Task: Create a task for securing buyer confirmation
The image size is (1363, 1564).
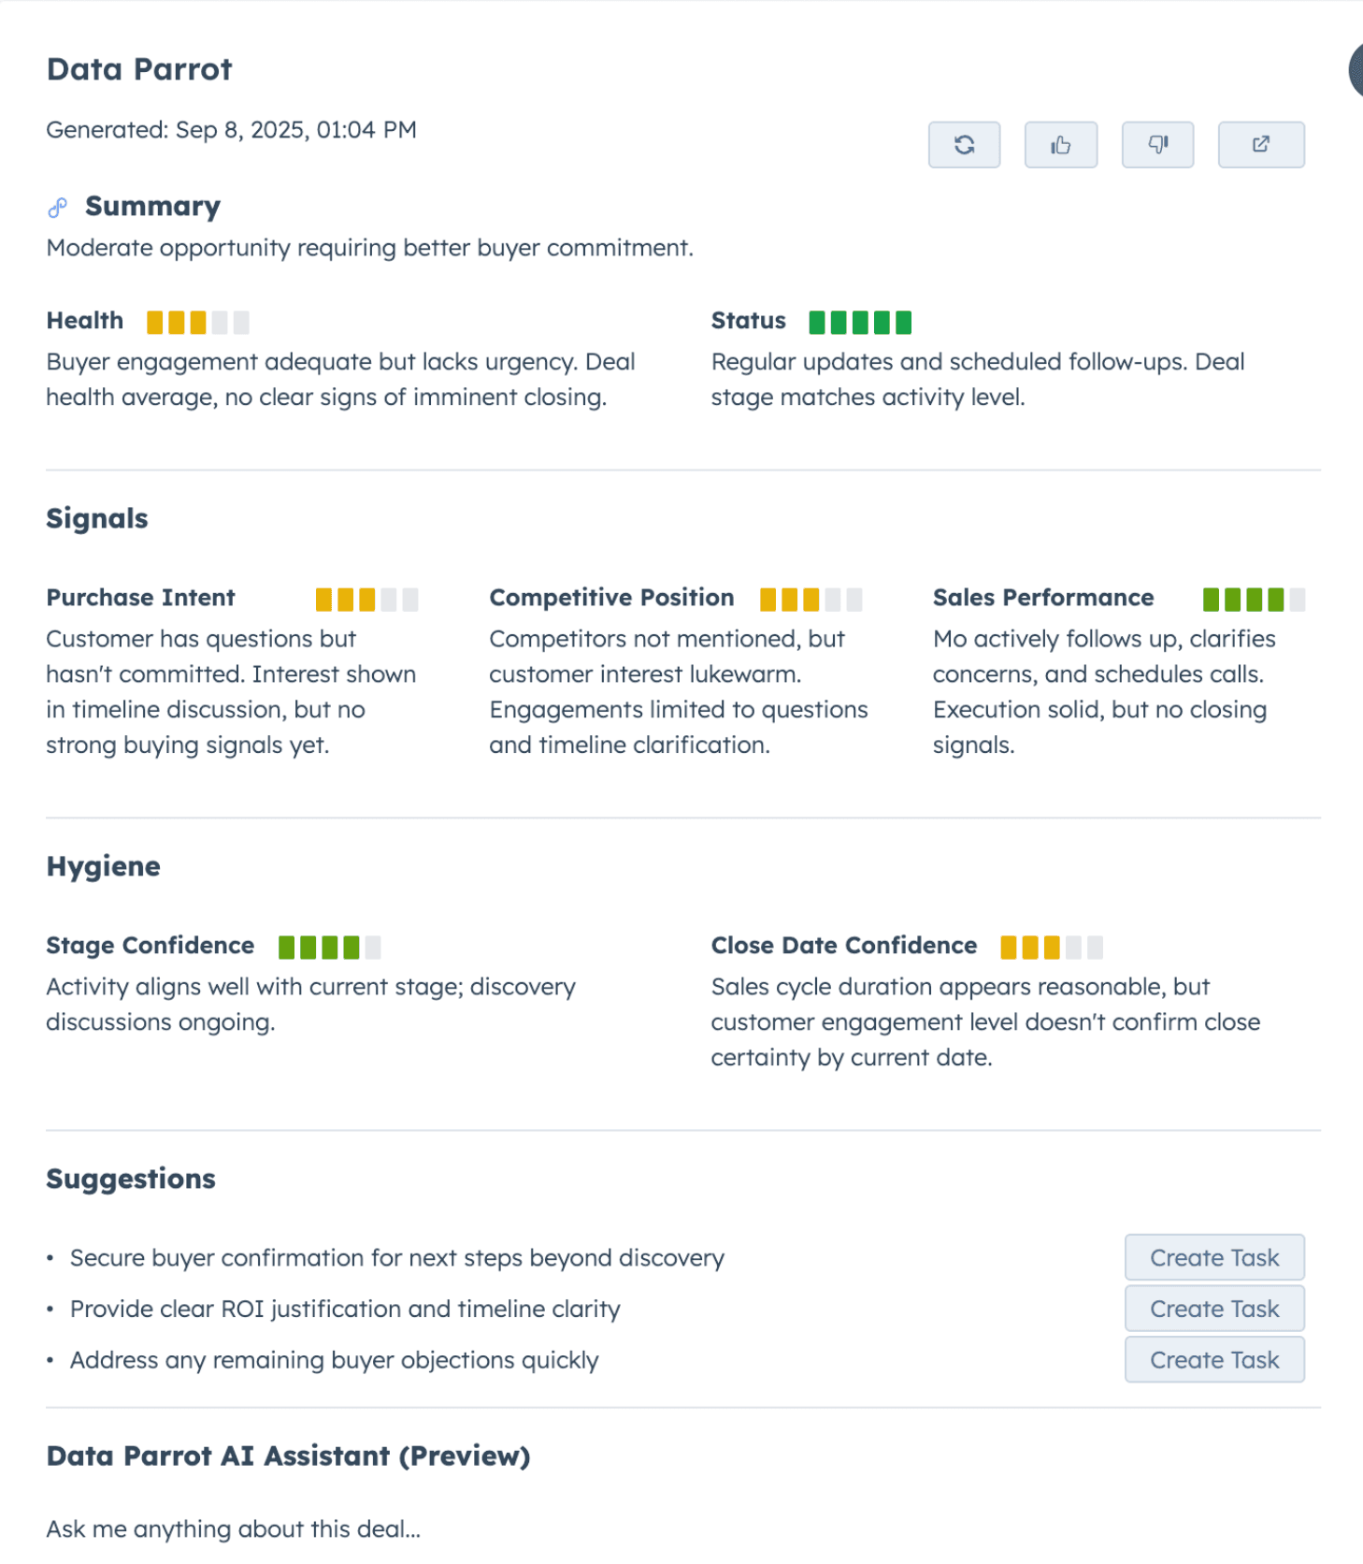Action: point(1213,1257)
